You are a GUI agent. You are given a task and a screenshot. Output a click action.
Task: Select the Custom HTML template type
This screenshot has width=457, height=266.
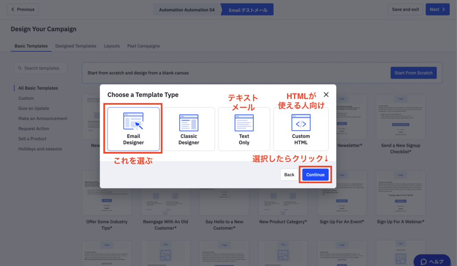[x=301, y=129]
